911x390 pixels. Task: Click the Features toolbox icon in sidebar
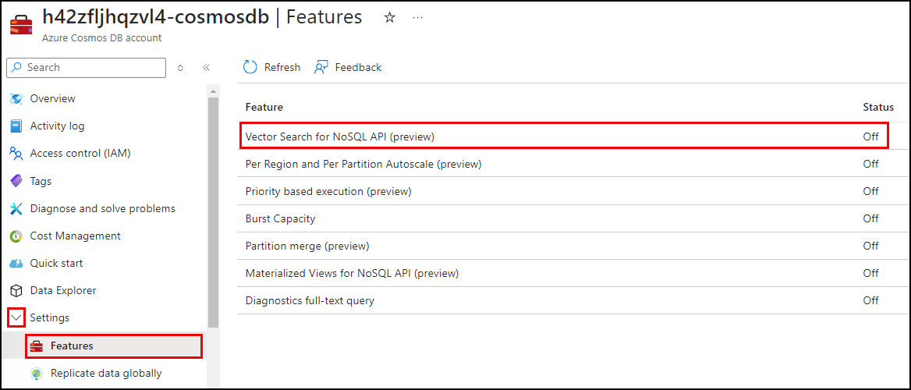37,346
